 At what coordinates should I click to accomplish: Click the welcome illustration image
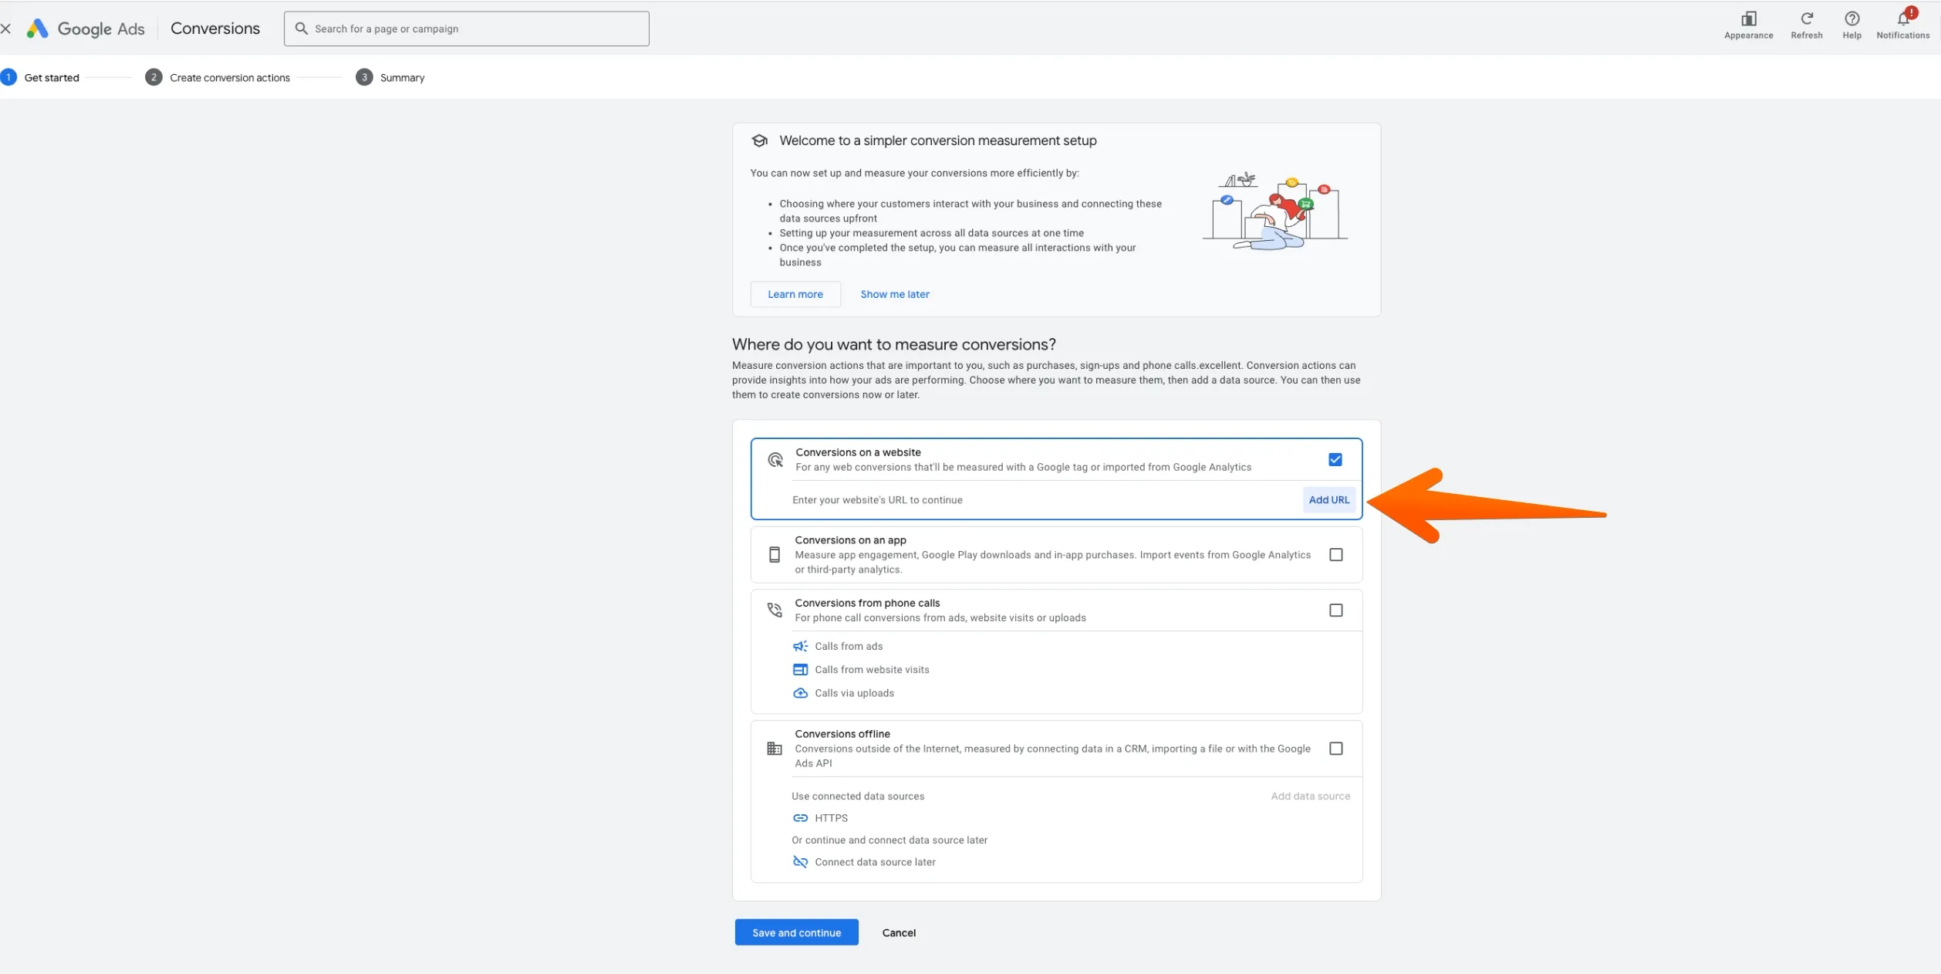click(1274, 211)
